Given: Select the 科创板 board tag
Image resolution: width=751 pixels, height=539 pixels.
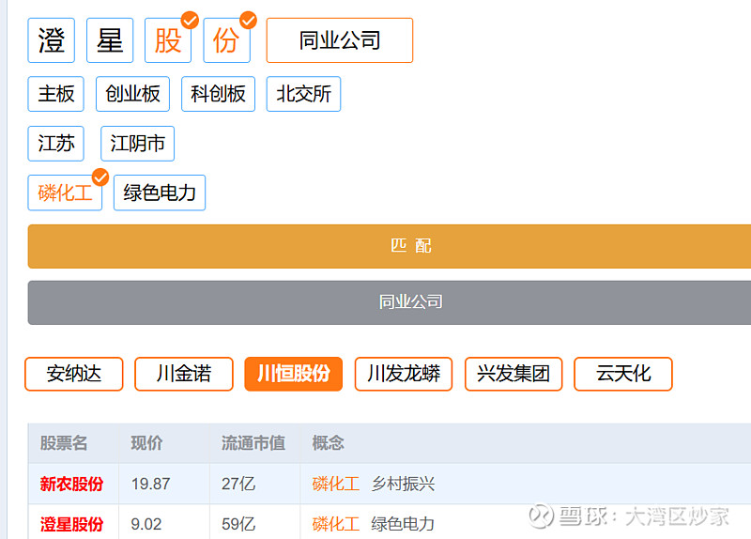Looking at the screenshot, I should 218,94.
